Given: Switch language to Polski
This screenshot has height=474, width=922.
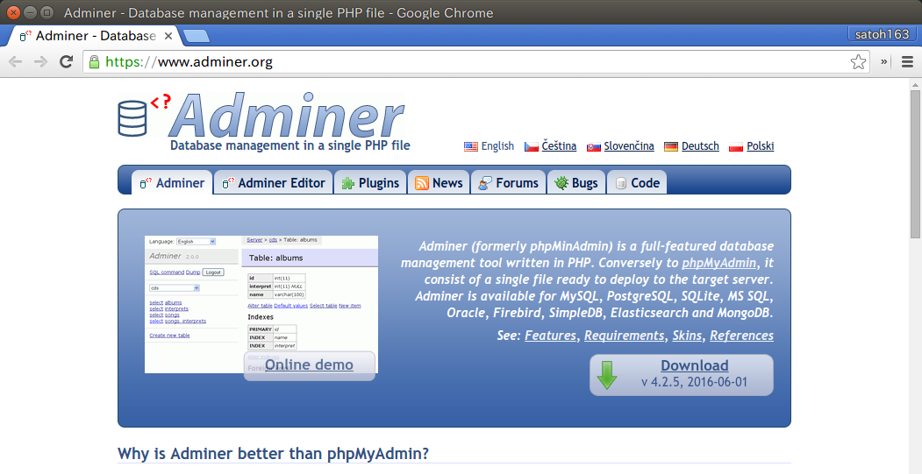Looking at the screenshot, I should 760,146.
